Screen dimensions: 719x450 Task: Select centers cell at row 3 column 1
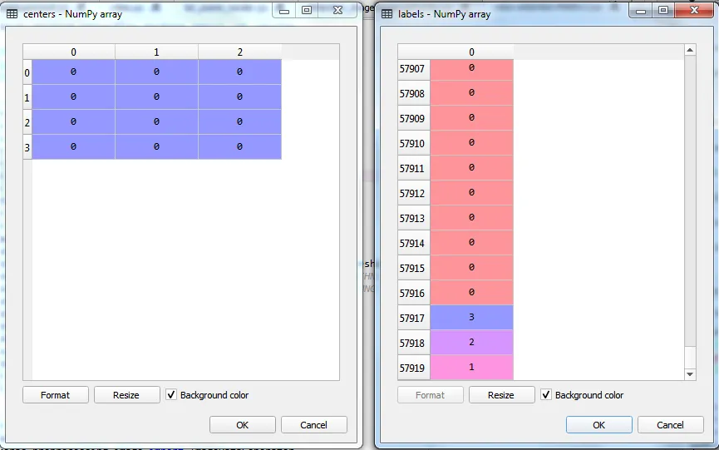156,146
